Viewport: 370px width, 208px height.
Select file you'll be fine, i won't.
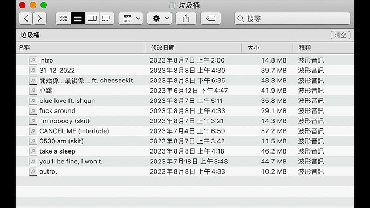point(71,161)
